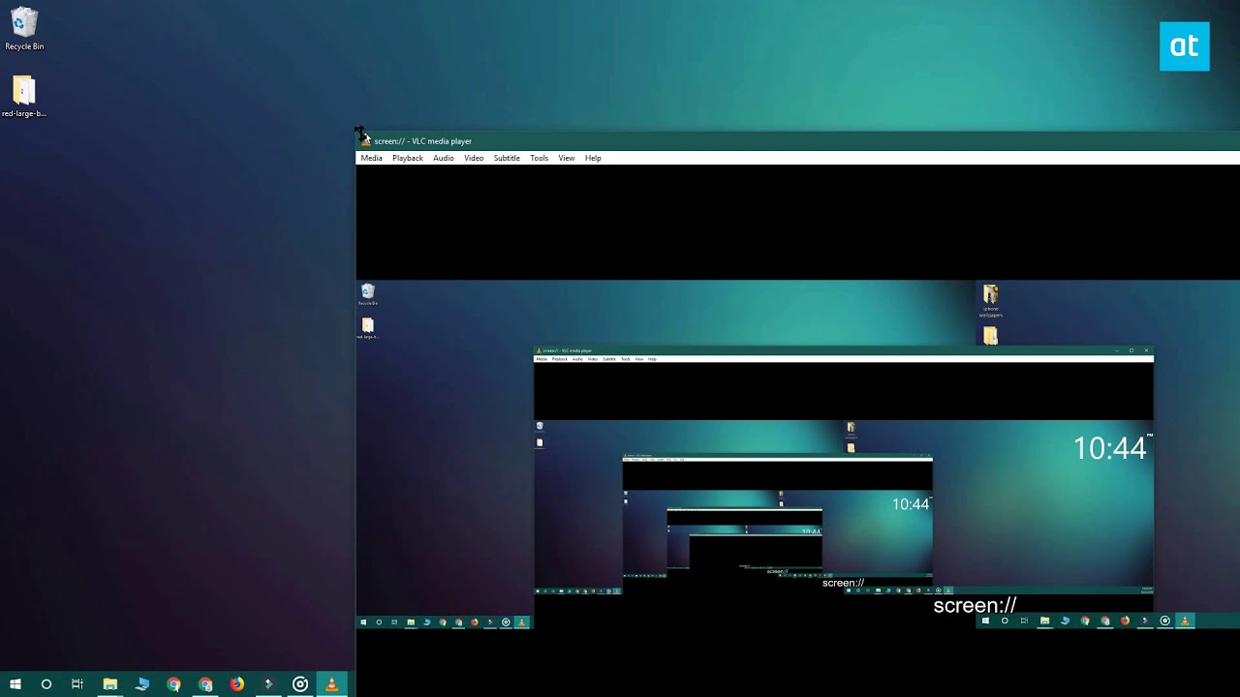1240x697 pixels.
Task: Select the Recycle Bin desktop icon
Action: 24,29
